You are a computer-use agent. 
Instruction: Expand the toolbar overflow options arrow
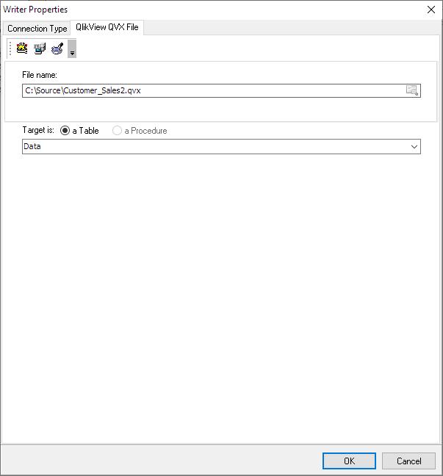(x=72, y=48)
